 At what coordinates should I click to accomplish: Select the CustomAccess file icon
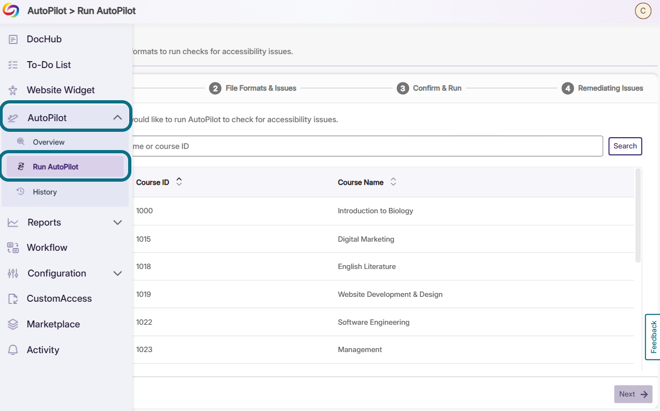click(13, 298)
